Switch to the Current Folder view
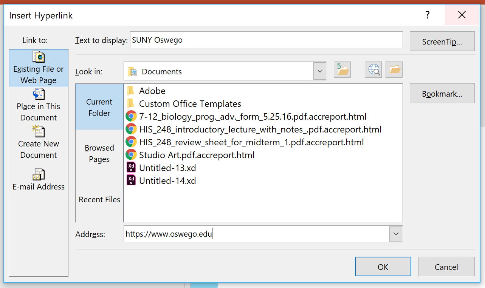 coord(99,107)
